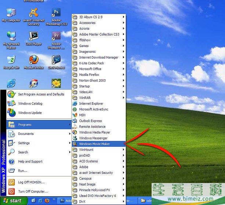Click the Search magnifier icon
The height and width of the screenshot is (205, 225).
point(11,152)
